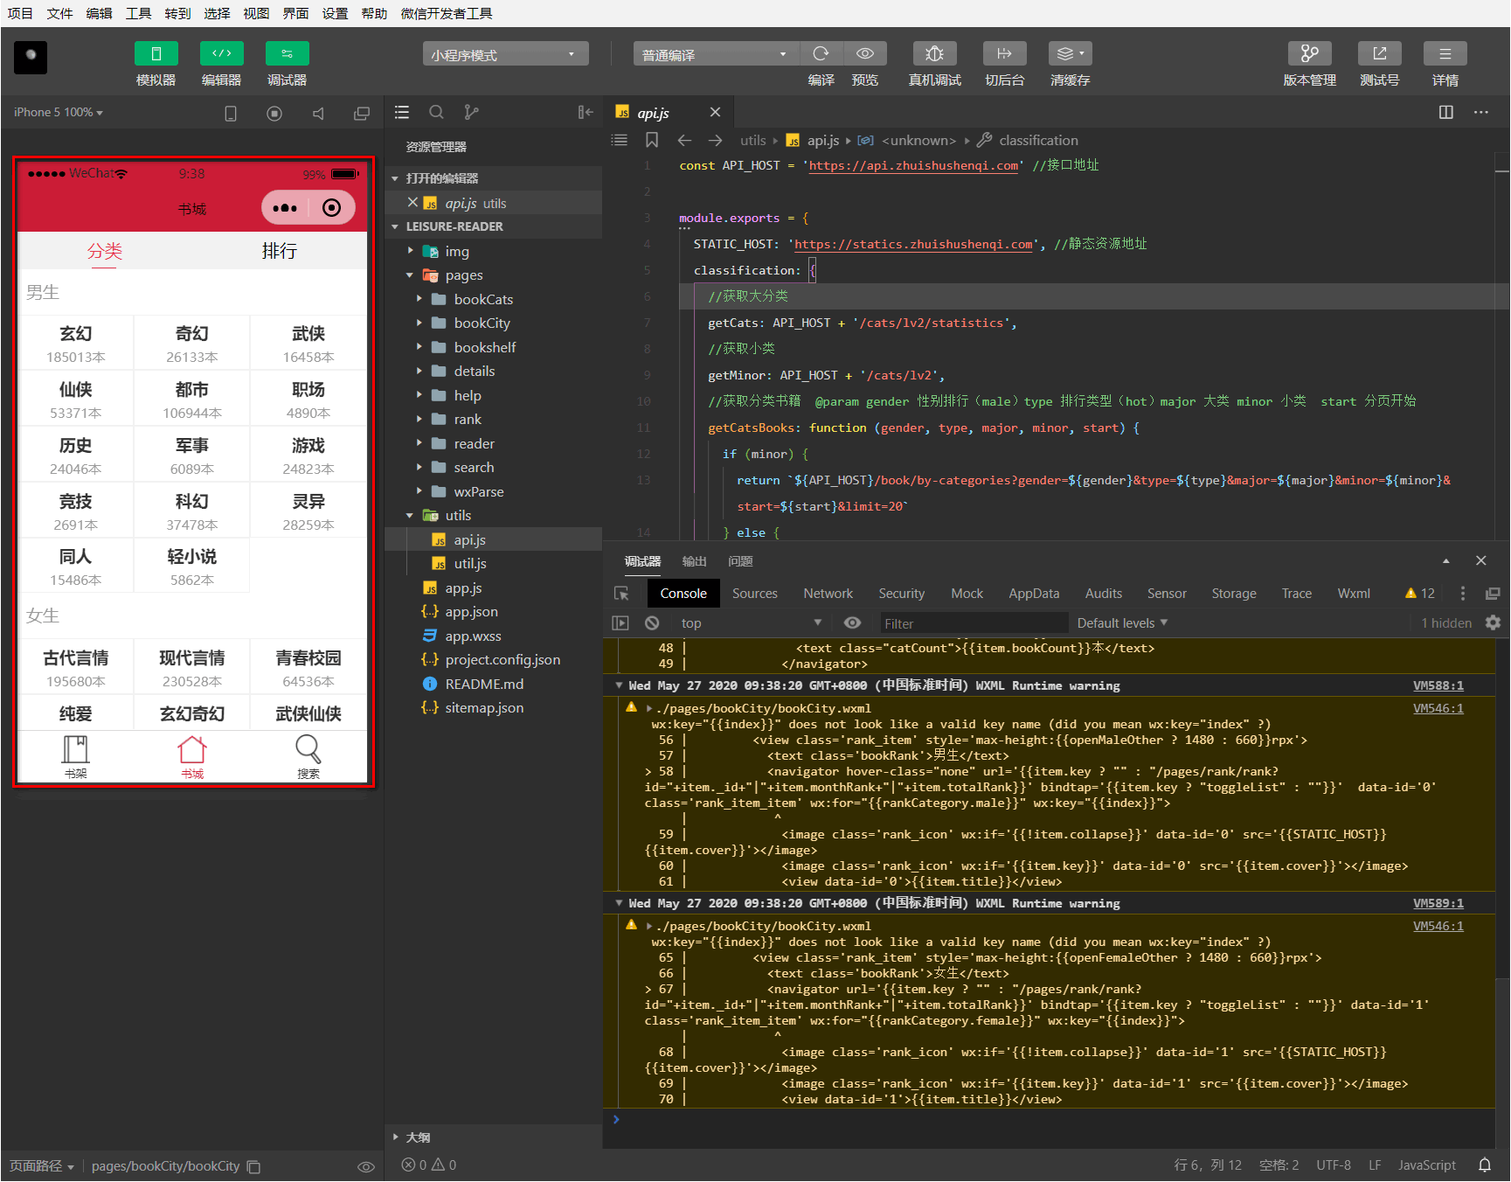
Task: Click the test account icon
Action: pos(1379,53)
